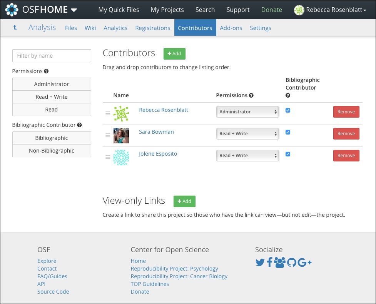Open the API footer link

coord(41,284)
